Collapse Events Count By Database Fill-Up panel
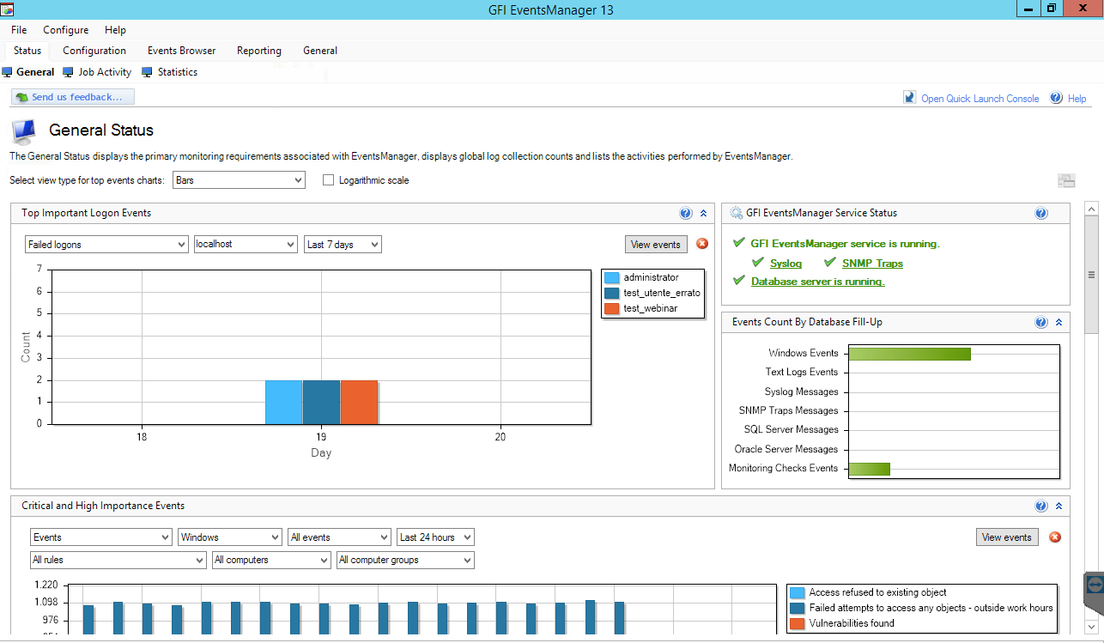 coord(1059,322)
